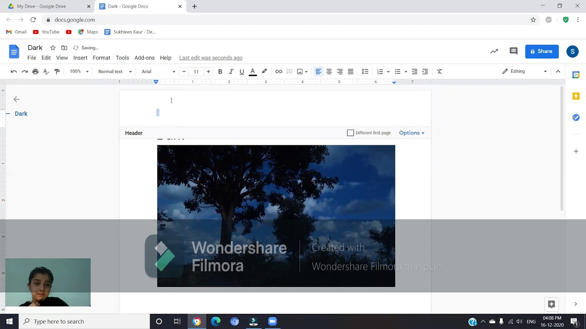This screenshot has width=586, height=329.
Task: Click the Add comment toolbar icon
Action: click(289, 71)
